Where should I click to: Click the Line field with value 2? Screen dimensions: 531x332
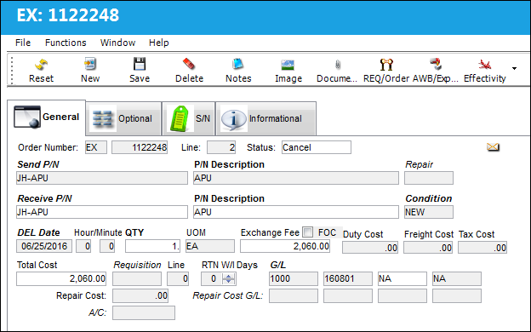point(221,147)
